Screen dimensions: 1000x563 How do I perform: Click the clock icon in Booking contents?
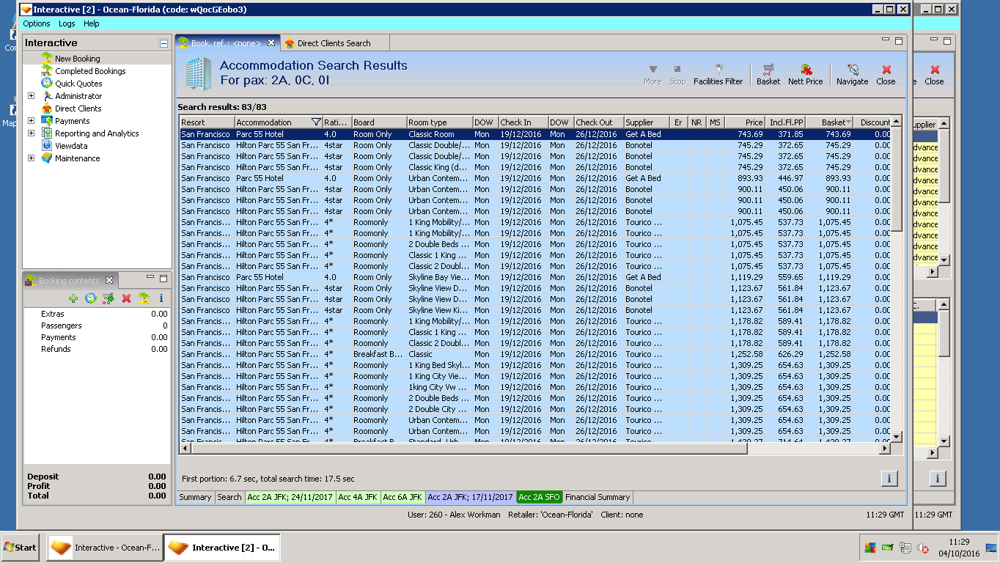(90, 298)
